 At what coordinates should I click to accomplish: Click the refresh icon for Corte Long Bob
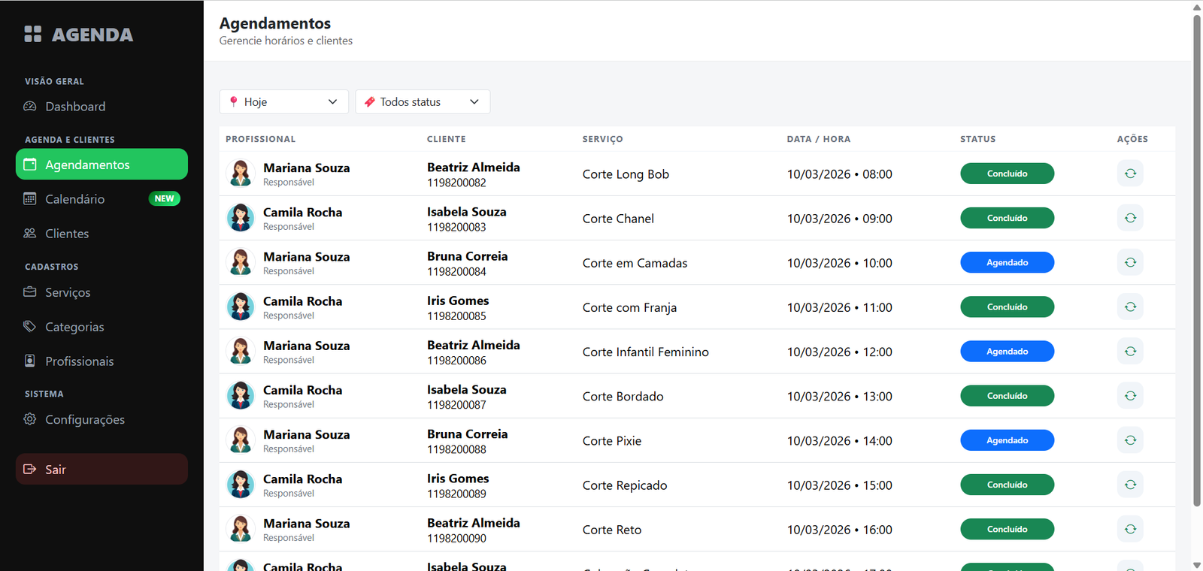pyautogui.click(x=1129, y=174)
